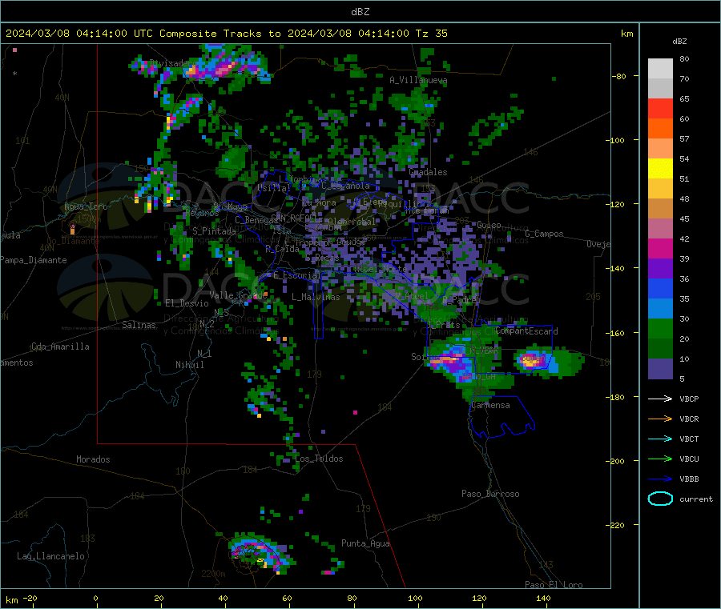The image size is (721, 609).
Task: Click the 'Nihuil' place label
Action: coord(189,365)
